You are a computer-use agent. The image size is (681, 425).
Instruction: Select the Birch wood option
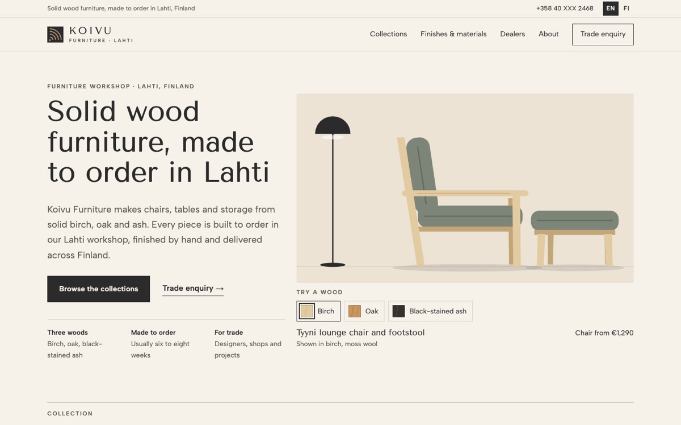[x=318, y=311]
